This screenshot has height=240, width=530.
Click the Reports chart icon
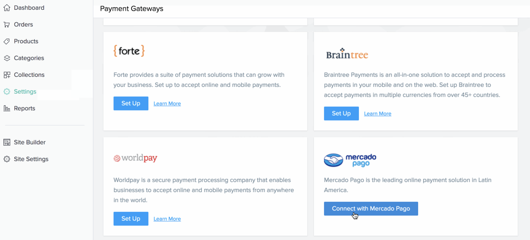[x=7, y=108]
